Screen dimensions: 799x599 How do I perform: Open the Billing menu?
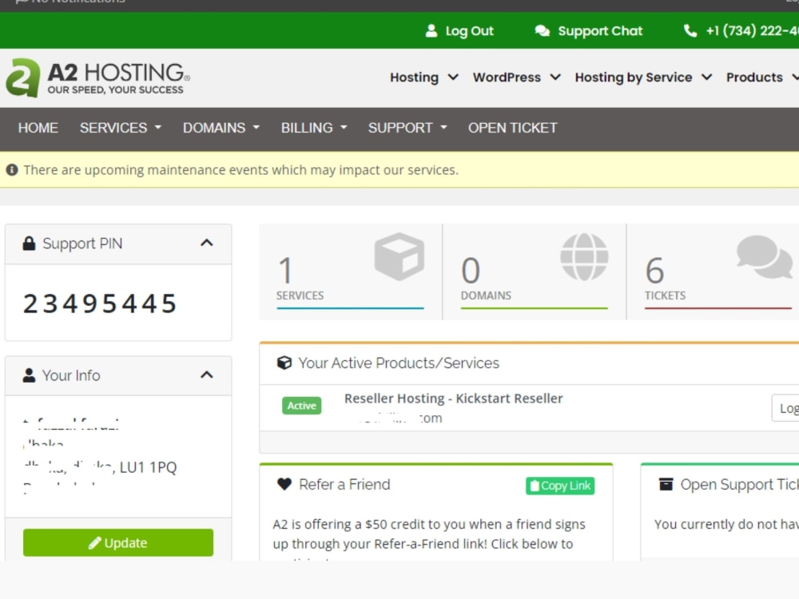point(312,128)
